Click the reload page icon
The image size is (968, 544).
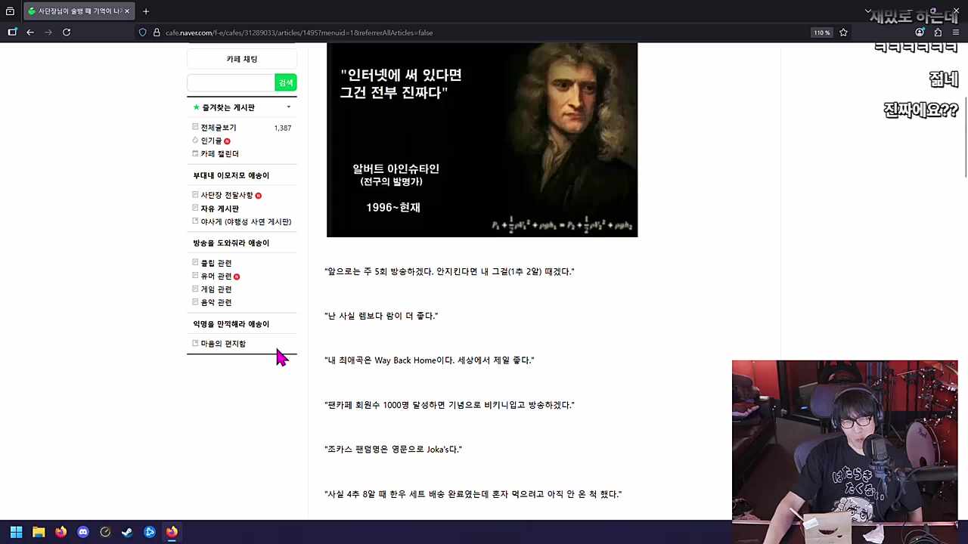67,32
